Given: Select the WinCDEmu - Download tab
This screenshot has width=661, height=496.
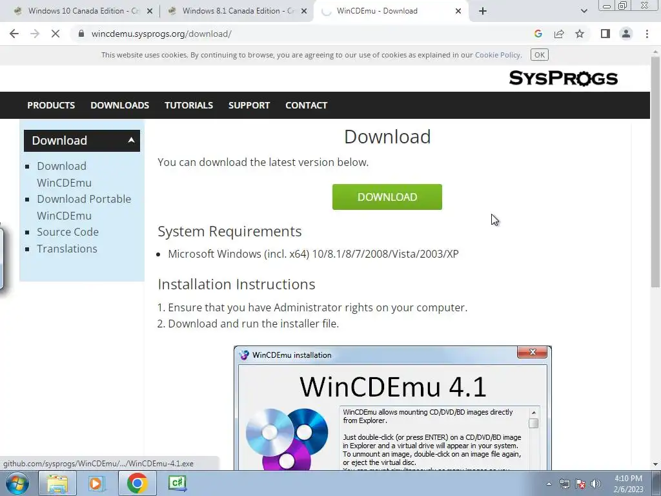Looking at the screenshot, I should point(390,11).
